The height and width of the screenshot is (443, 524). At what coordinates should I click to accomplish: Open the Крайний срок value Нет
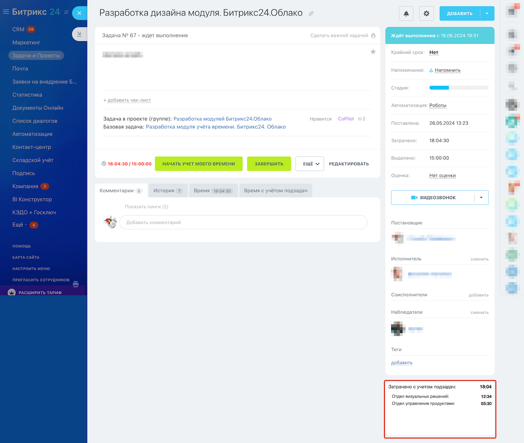pyautogui.click(x=434, y=52)
